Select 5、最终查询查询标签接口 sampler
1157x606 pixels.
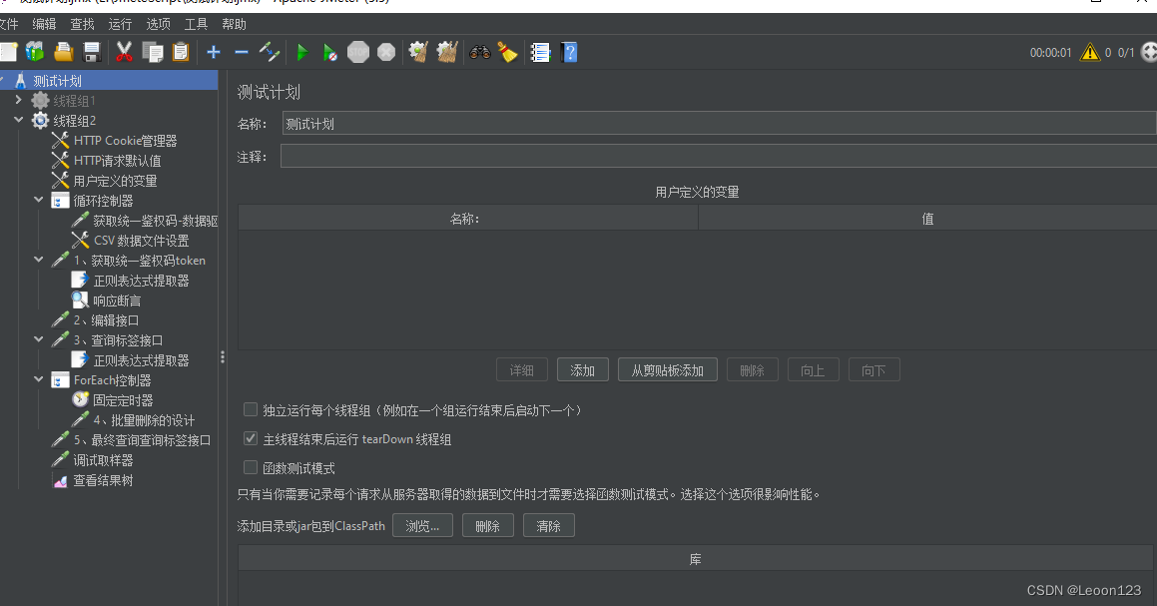pos(142,440)
